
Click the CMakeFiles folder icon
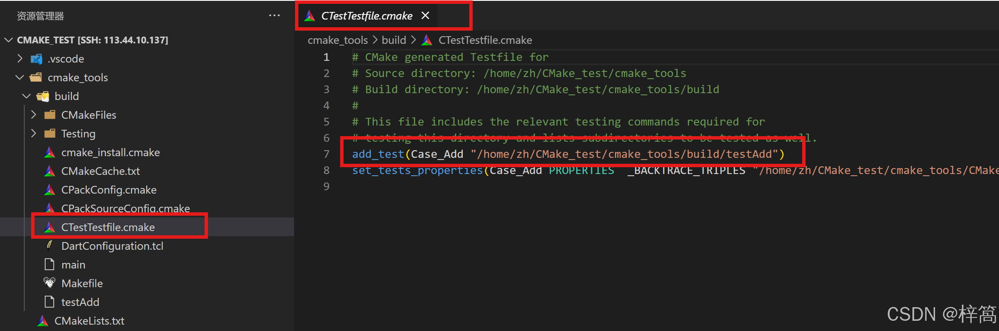coord(50,115)
